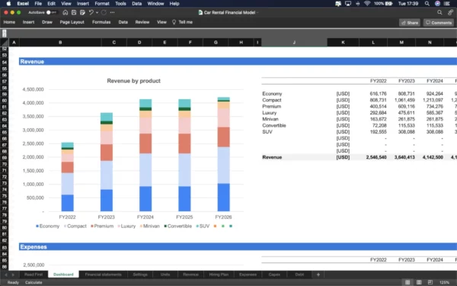Open the Notification Center list icon
This screenshot has width=457, height=286.
[x=447, y=4]
